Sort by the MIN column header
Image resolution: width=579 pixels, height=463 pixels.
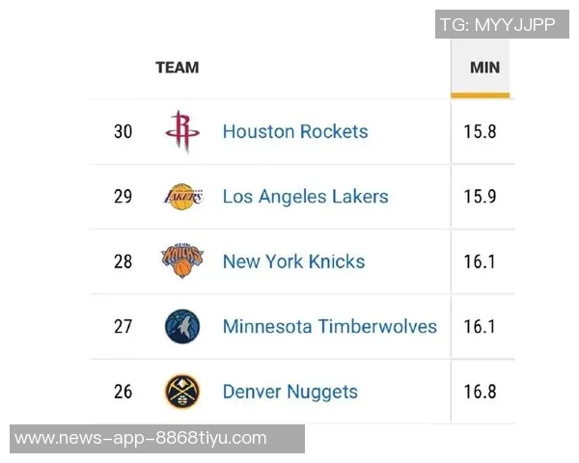click(483, 68)
